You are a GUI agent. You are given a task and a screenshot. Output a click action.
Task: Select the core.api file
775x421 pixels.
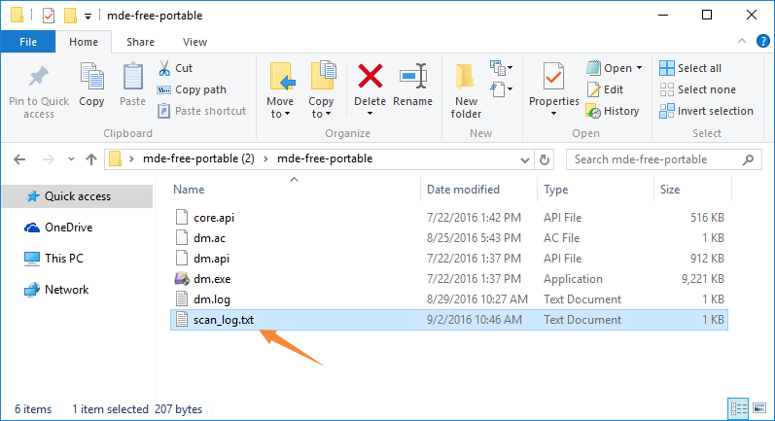[x=449, y=218]
